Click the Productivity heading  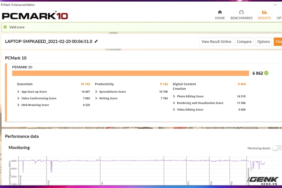(x=104, y=84)
